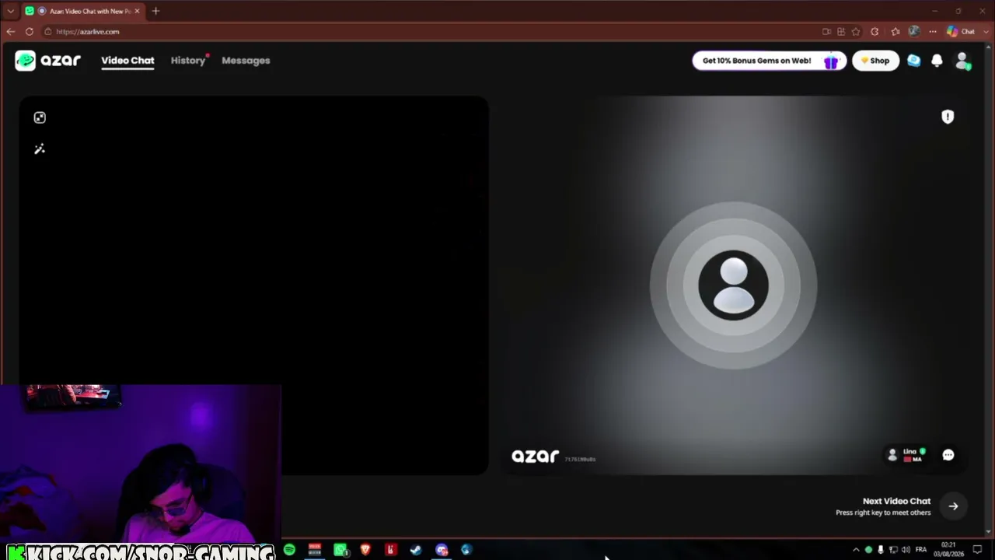Click the FRA language indicator
Image resolution: width=995 pixels, height=560 pixels.
tap(921, 550)
